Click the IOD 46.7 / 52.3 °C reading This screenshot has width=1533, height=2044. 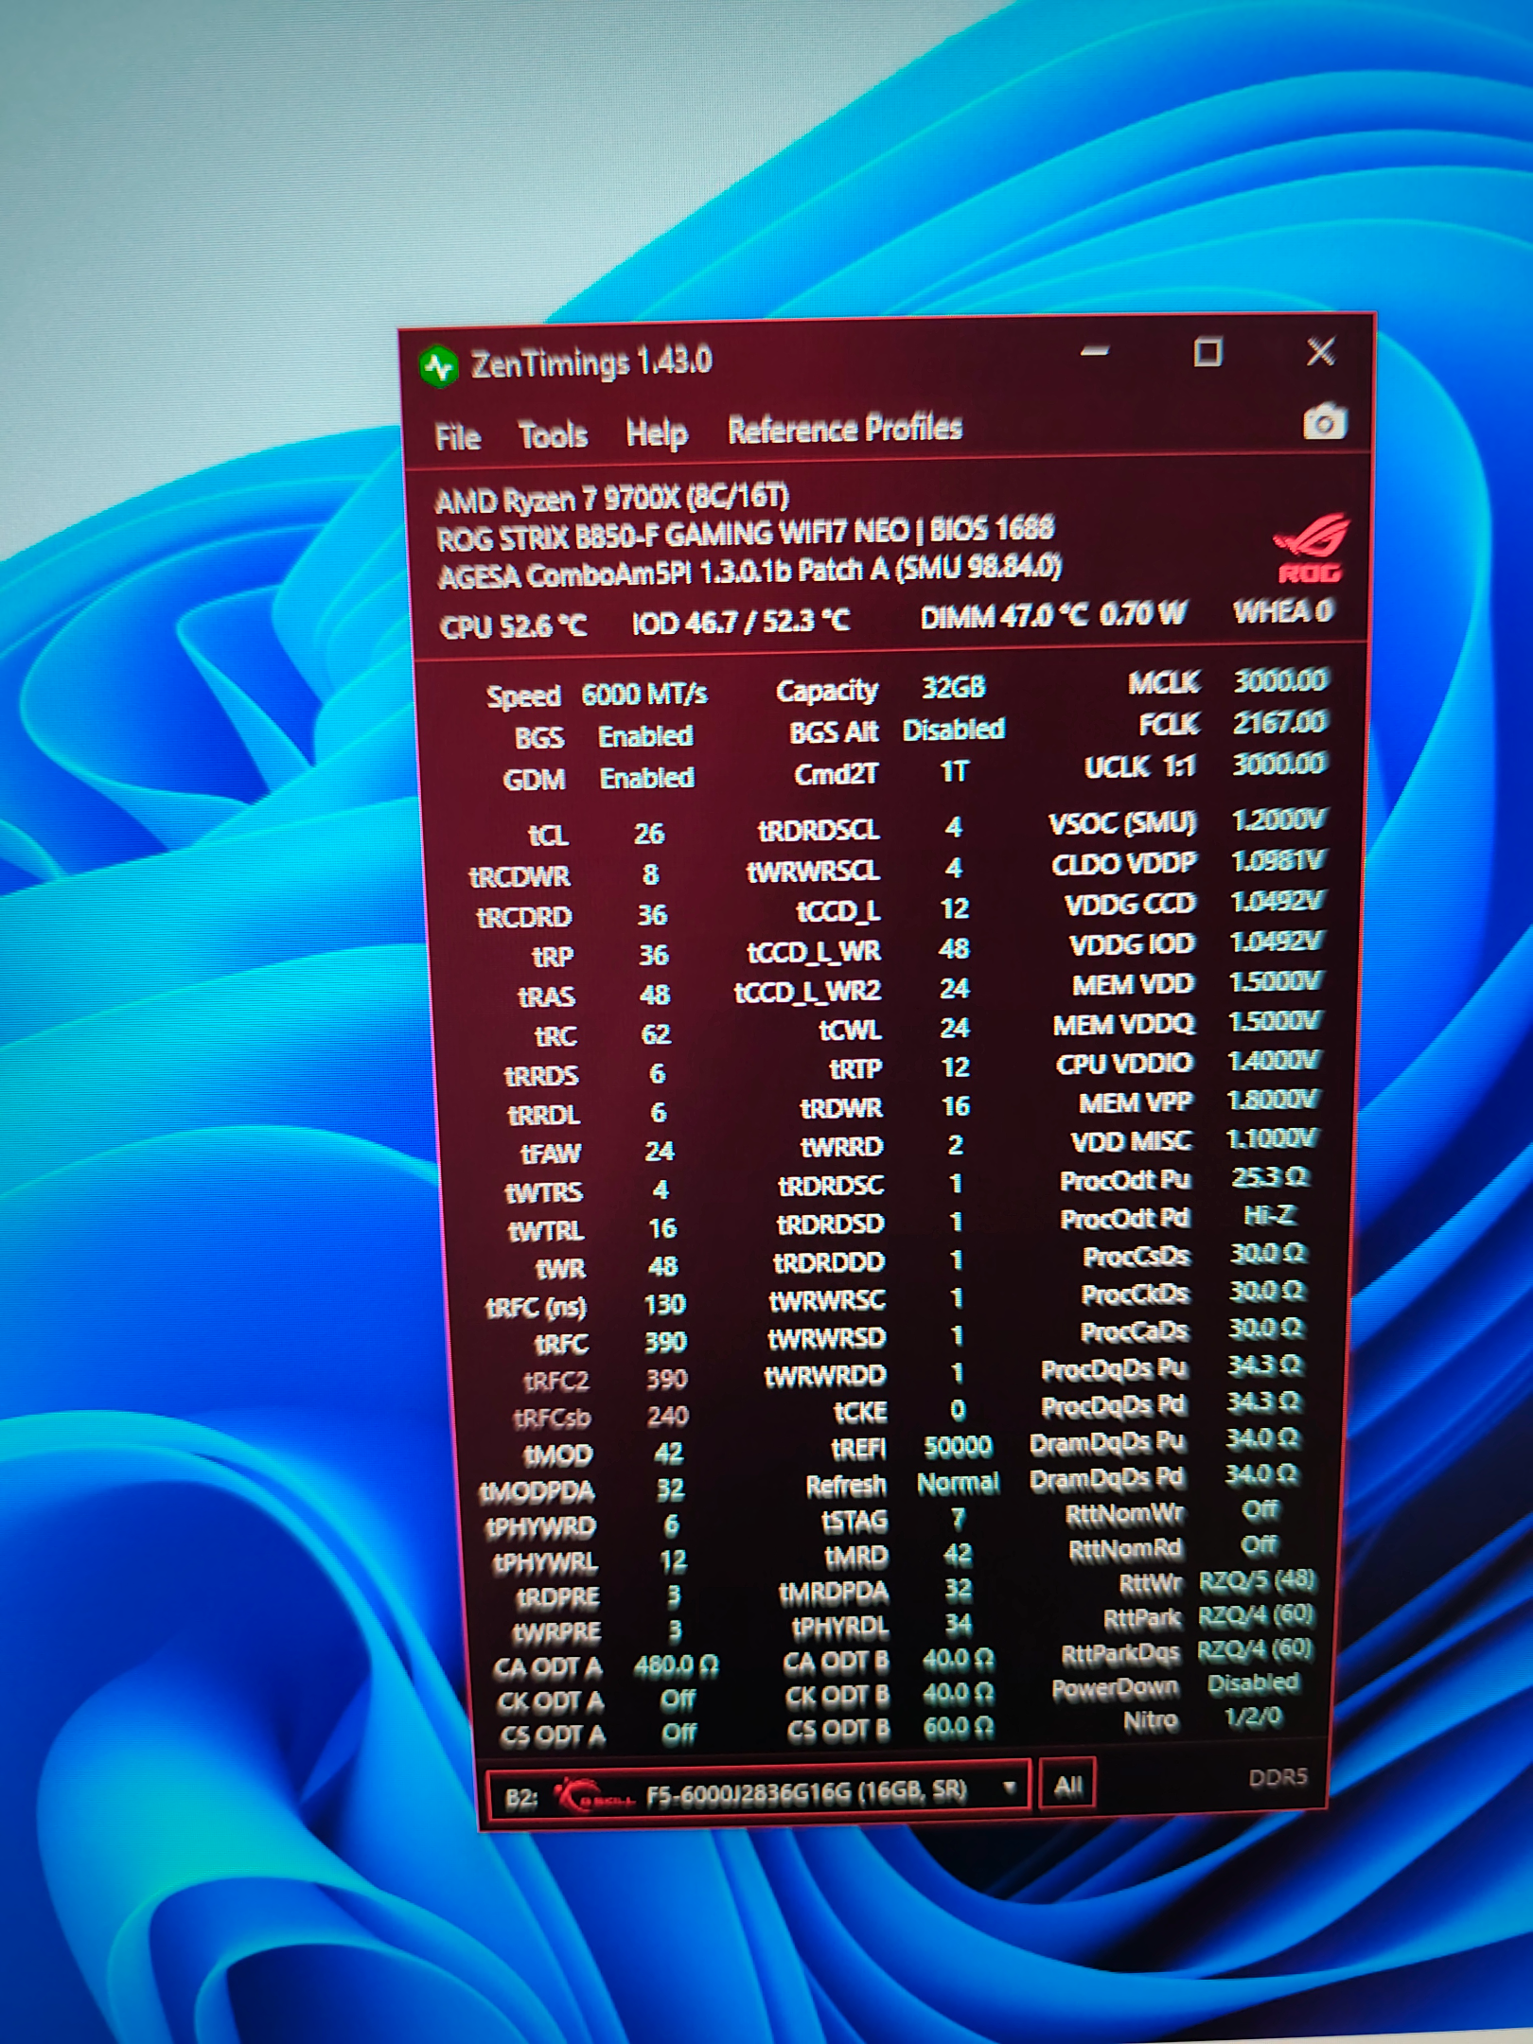[741, 622]
